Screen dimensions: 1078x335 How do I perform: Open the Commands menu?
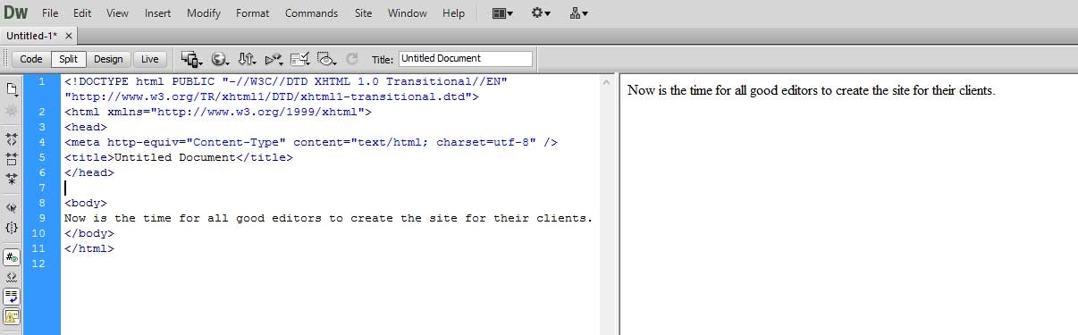pyautogui.click(x=311, y=13)
